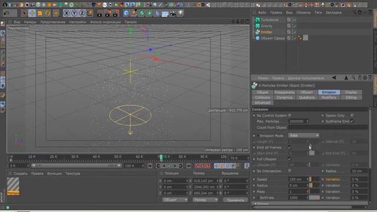Select the striped material thumbnail
This screenshot has height=212, width=377.
click(x=13, y=184)
